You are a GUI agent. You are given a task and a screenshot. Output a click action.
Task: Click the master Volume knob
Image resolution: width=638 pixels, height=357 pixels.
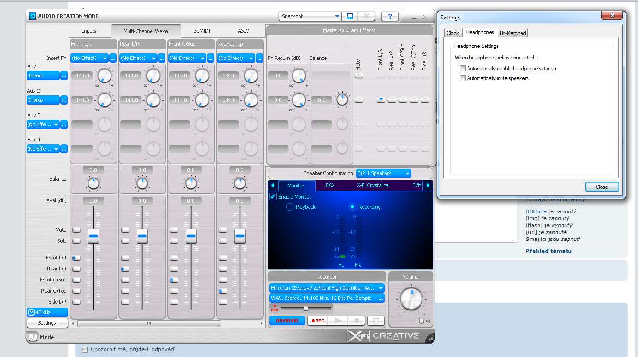point(410,299)
